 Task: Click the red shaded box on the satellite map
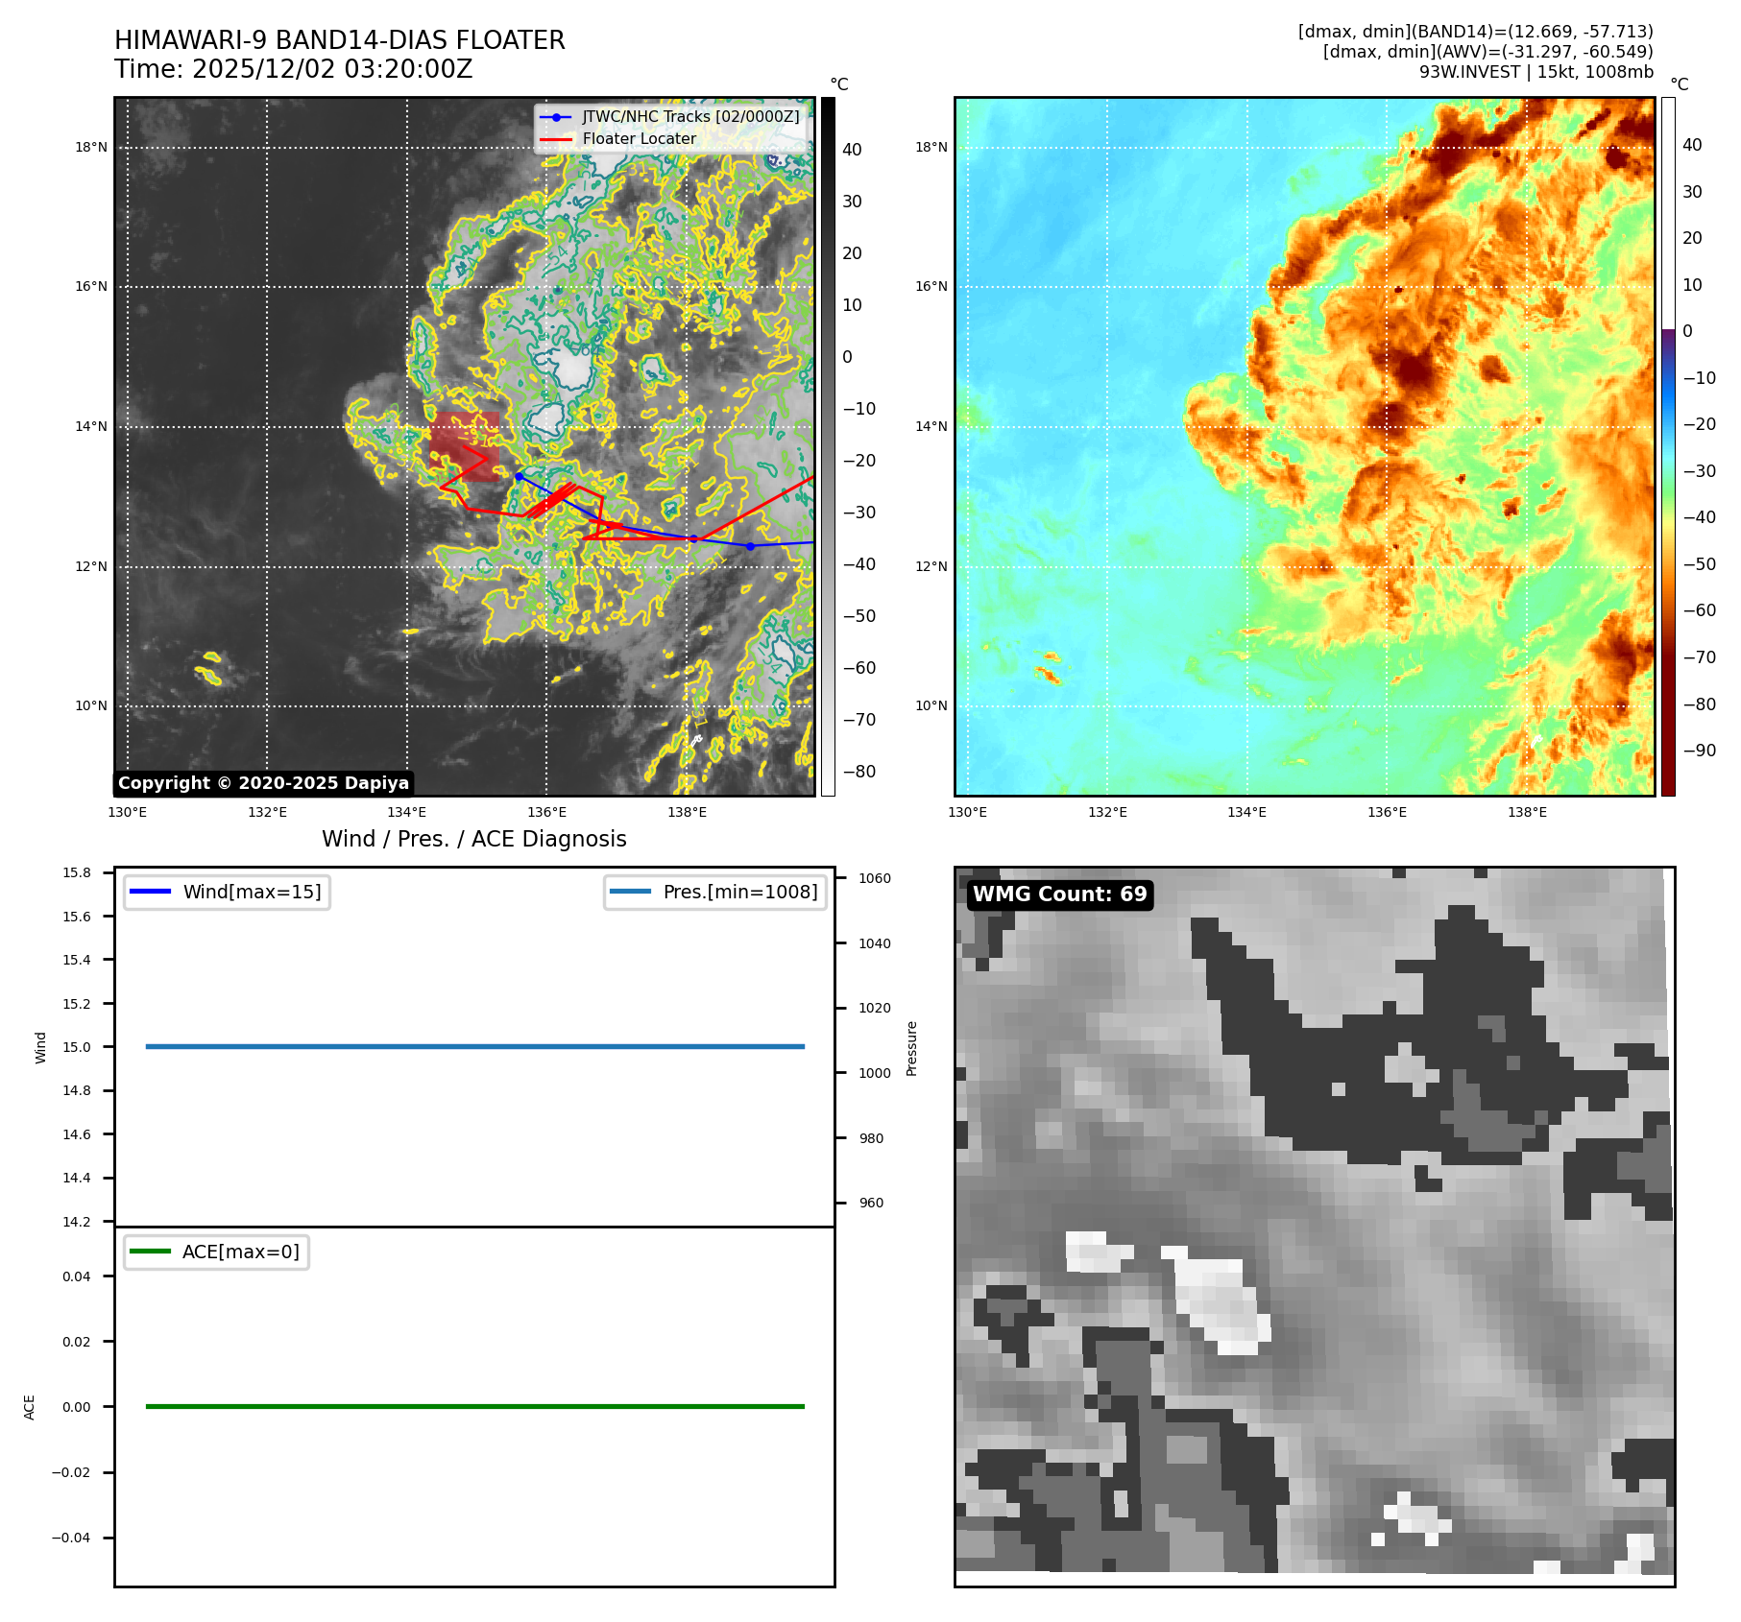tap(464, 446)
